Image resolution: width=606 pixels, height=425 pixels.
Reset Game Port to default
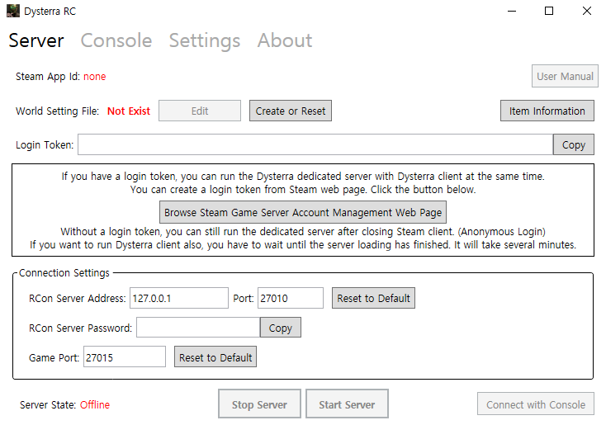[215, 357]
